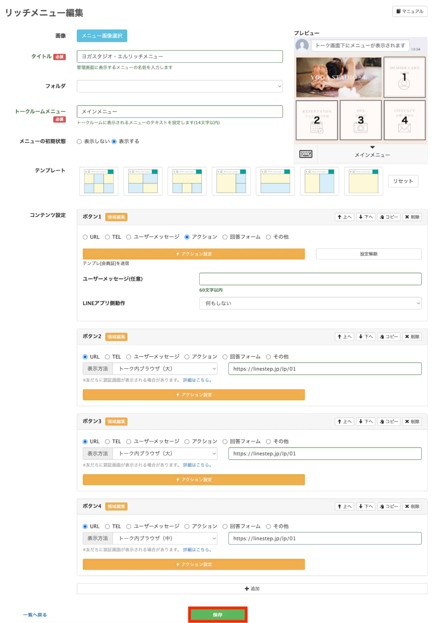Screen dimensions: 433x623
Task: Click preview area 2 reservation
Action: 316,120
